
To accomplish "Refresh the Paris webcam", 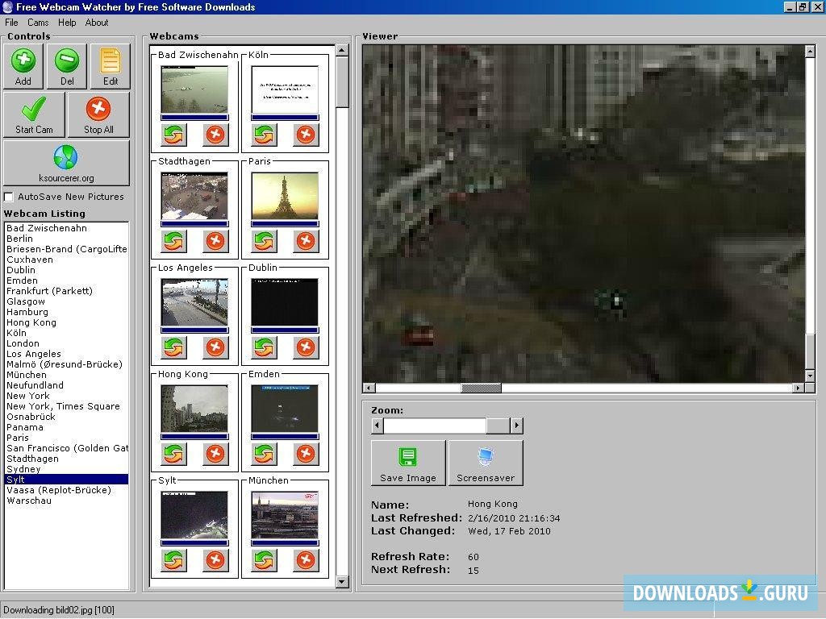I will pyautogui.click(x=264, y=241).
